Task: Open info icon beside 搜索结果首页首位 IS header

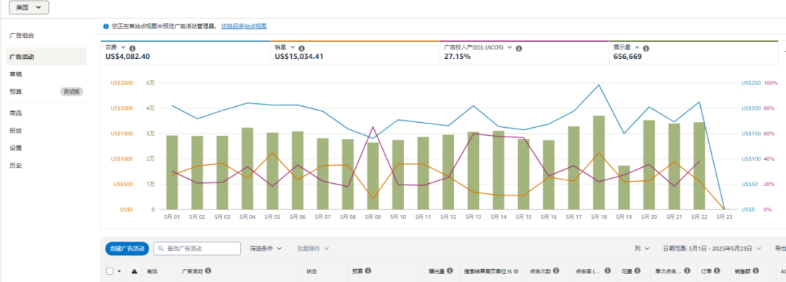Action: pyautogui.click(x=516, y=271)
